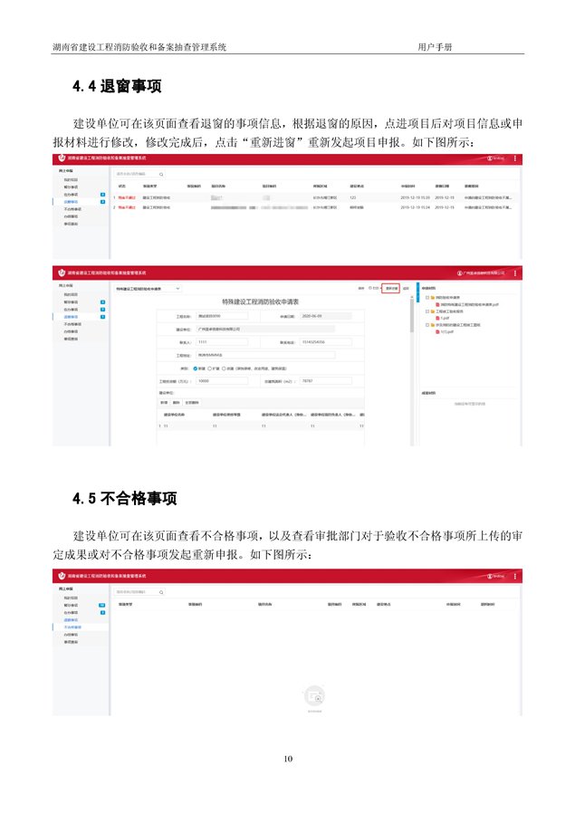The height and width of the screenshot is (813, 575).
Task: Open the three-dot menu in the second screenshot header
Action: coord(515,272)
